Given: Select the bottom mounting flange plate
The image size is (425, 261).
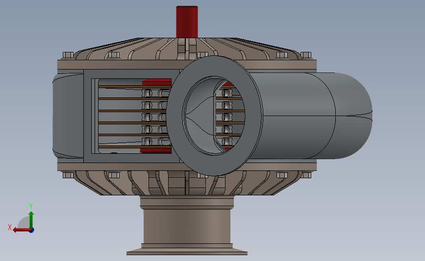Looking at the screenshot, I should (187, 252).
